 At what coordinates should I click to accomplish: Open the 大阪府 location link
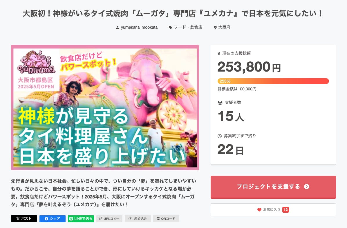[x=224, y=28]
